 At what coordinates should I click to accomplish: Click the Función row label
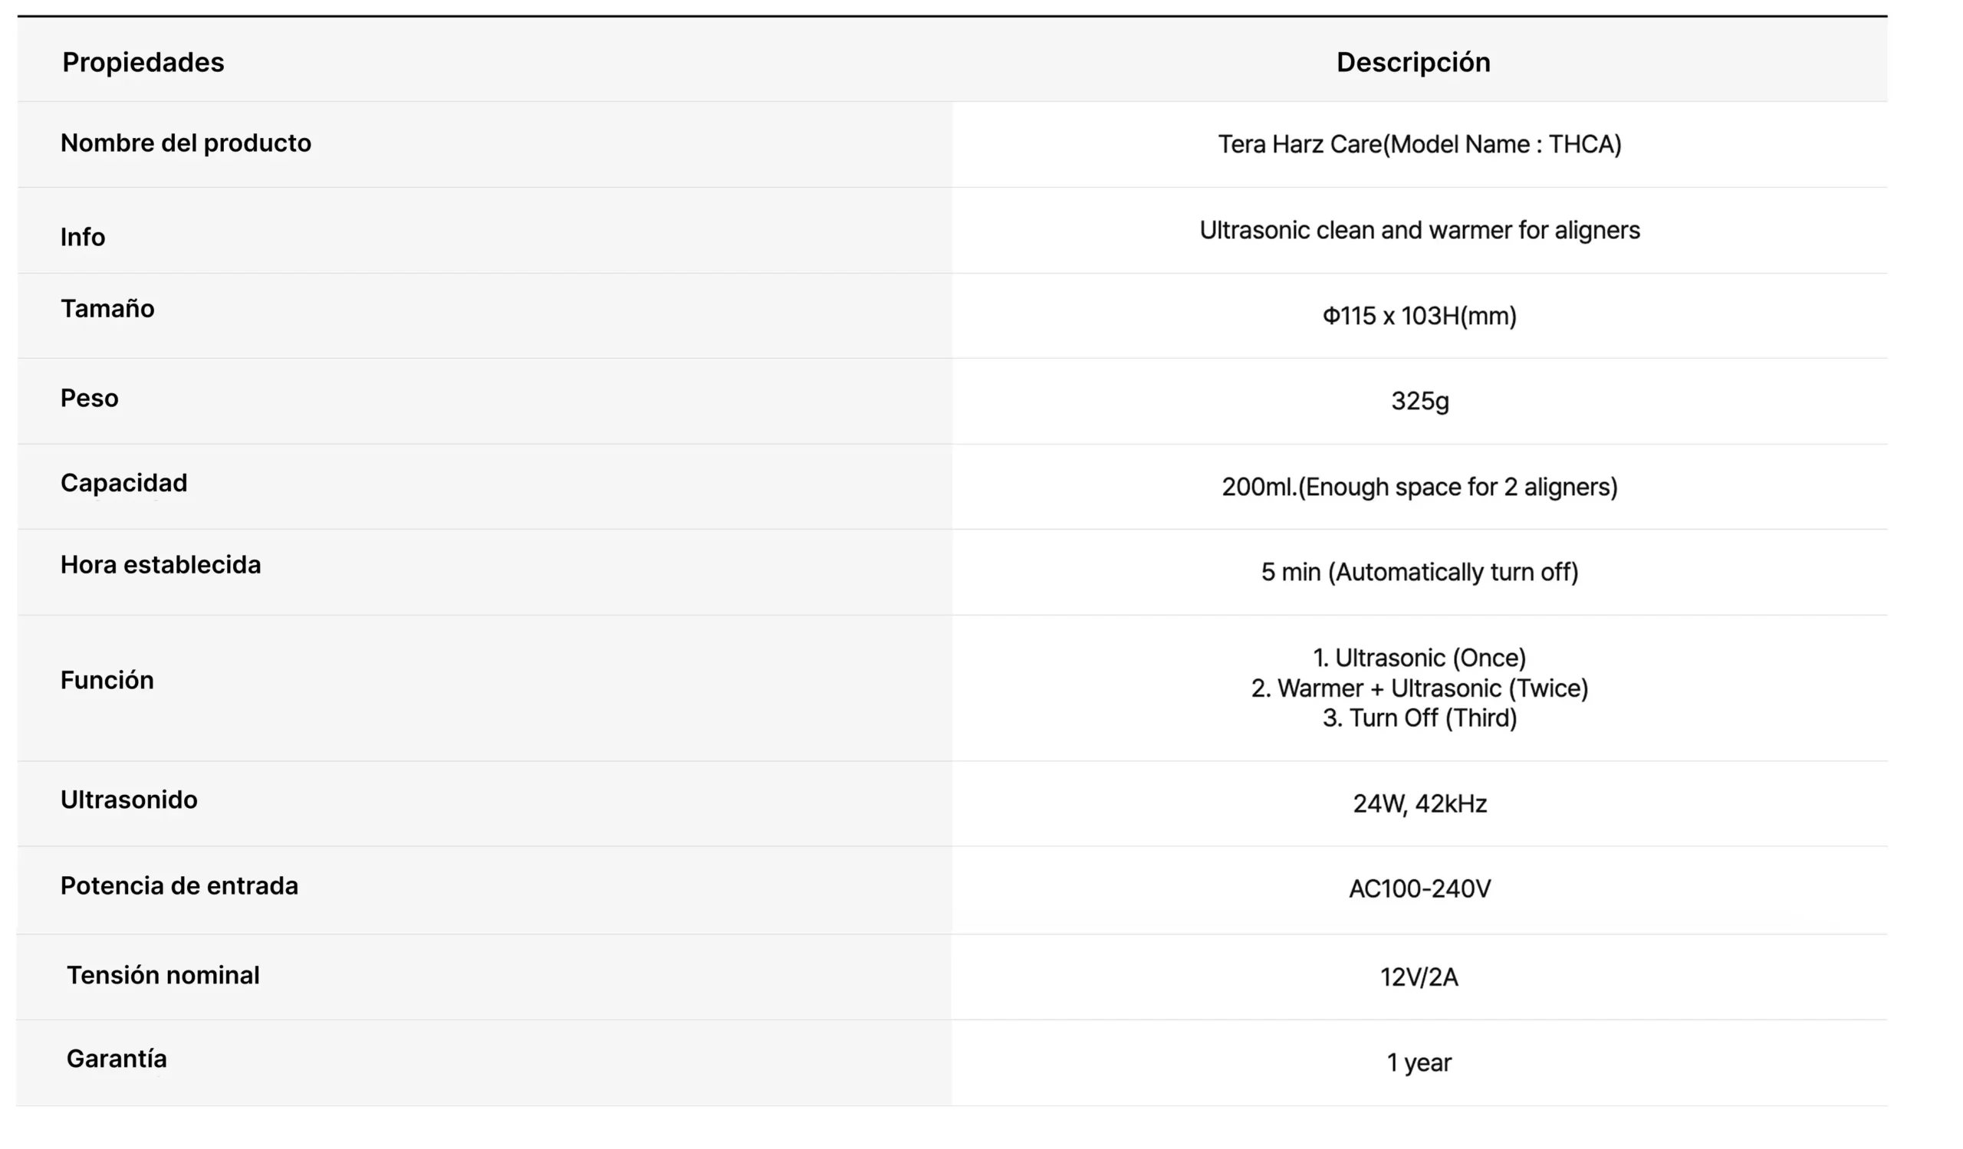tap(107, 681)
